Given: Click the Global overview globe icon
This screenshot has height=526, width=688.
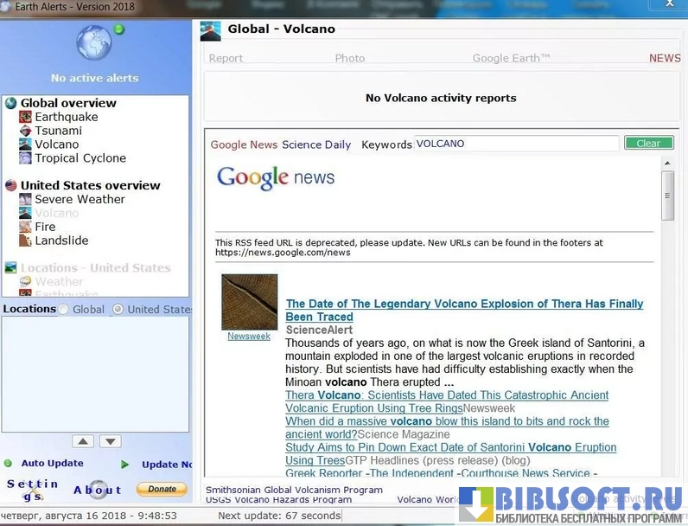Looking at the screenshot, I should click(11, 103).
